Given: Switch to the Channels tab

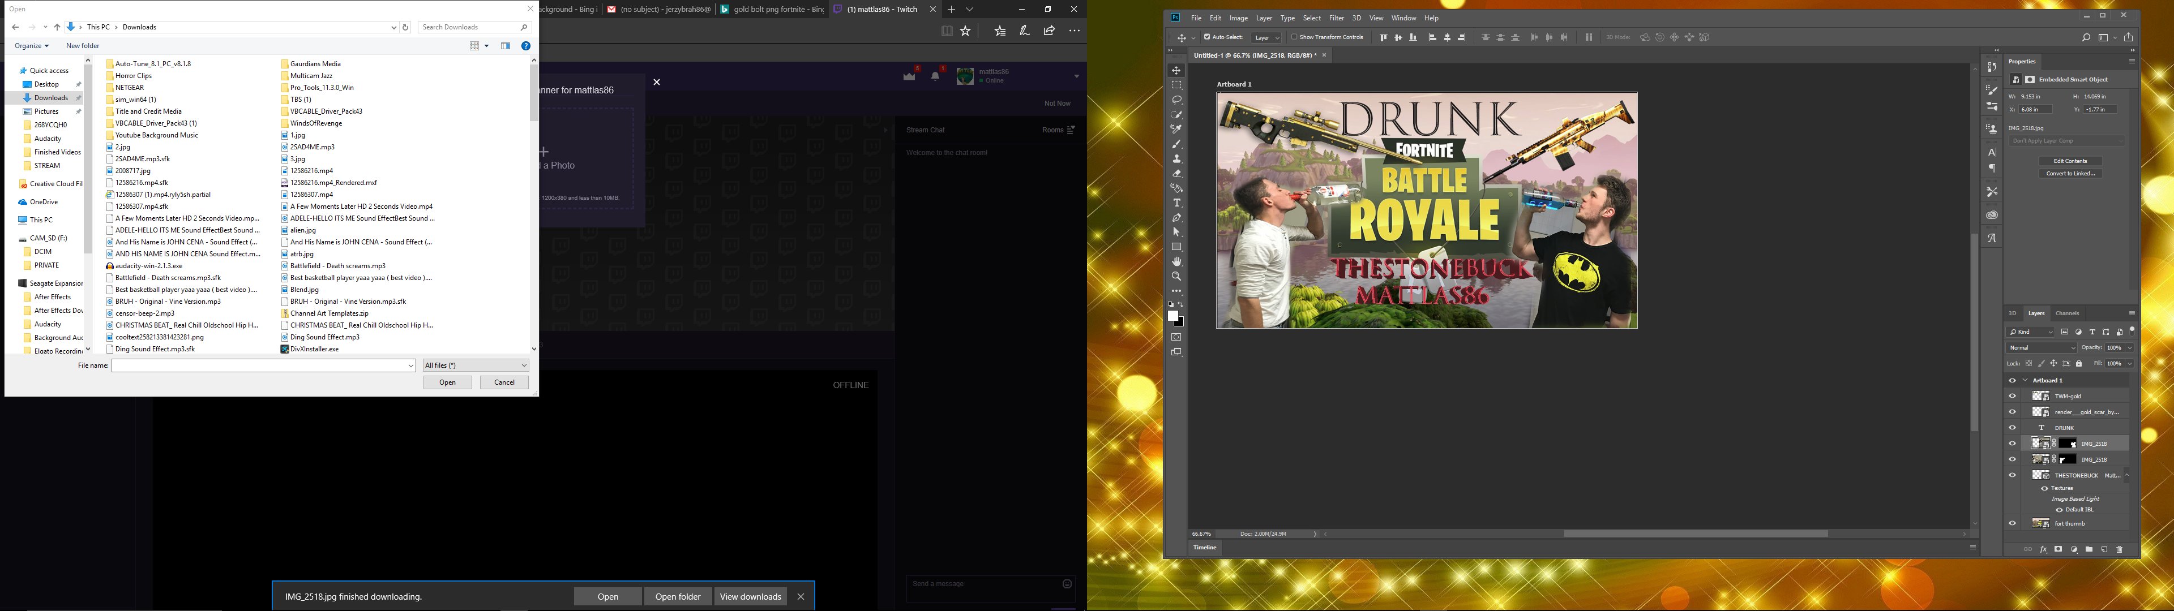Looking at the screenshot, I should (x=2067, y=313).
